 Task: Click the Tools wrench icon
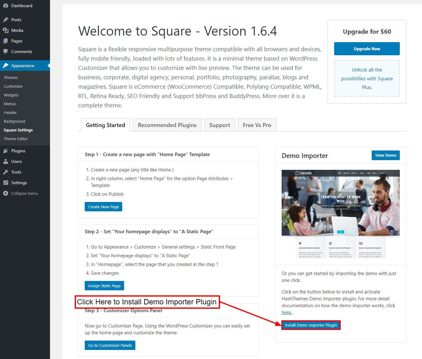coord(6,172)
